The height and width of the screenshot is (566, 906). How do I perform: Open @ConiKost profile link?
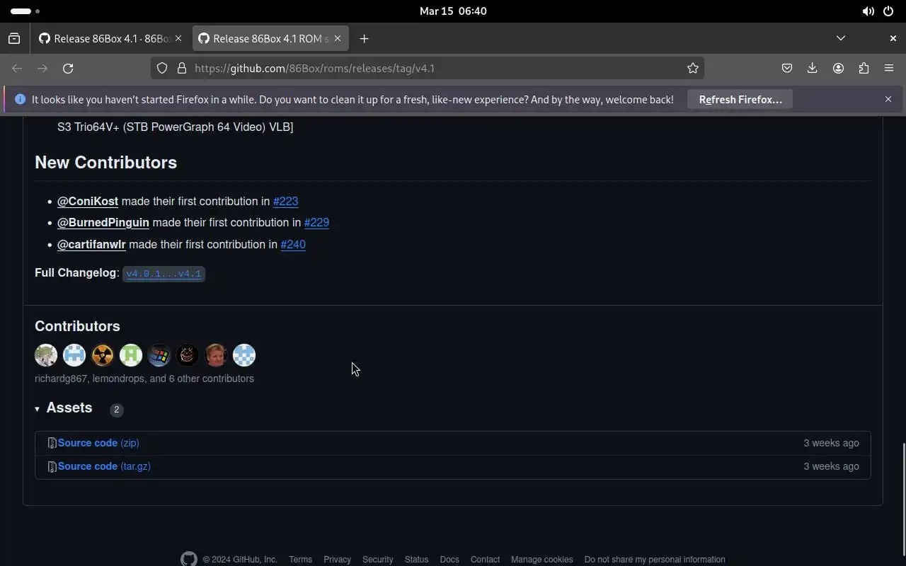point(88,201)
